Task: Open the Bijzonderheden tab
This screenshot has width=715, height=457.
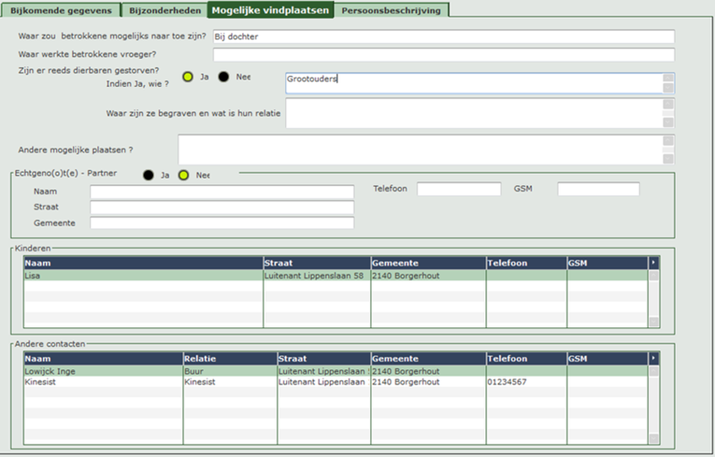Action: pos(164,10)
